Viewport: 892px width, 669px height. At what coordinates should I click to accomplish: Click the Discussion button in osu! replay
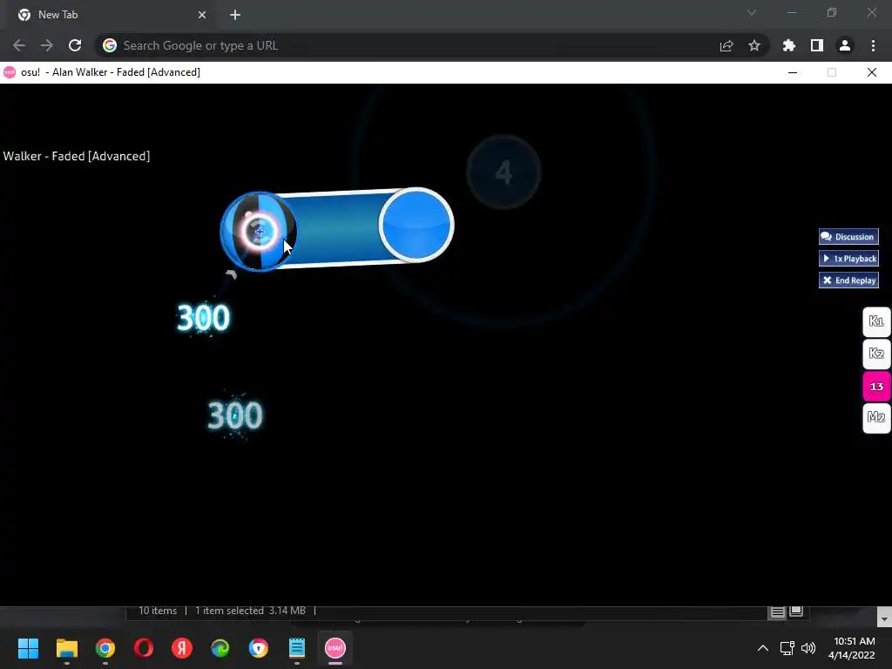point(848,237)
